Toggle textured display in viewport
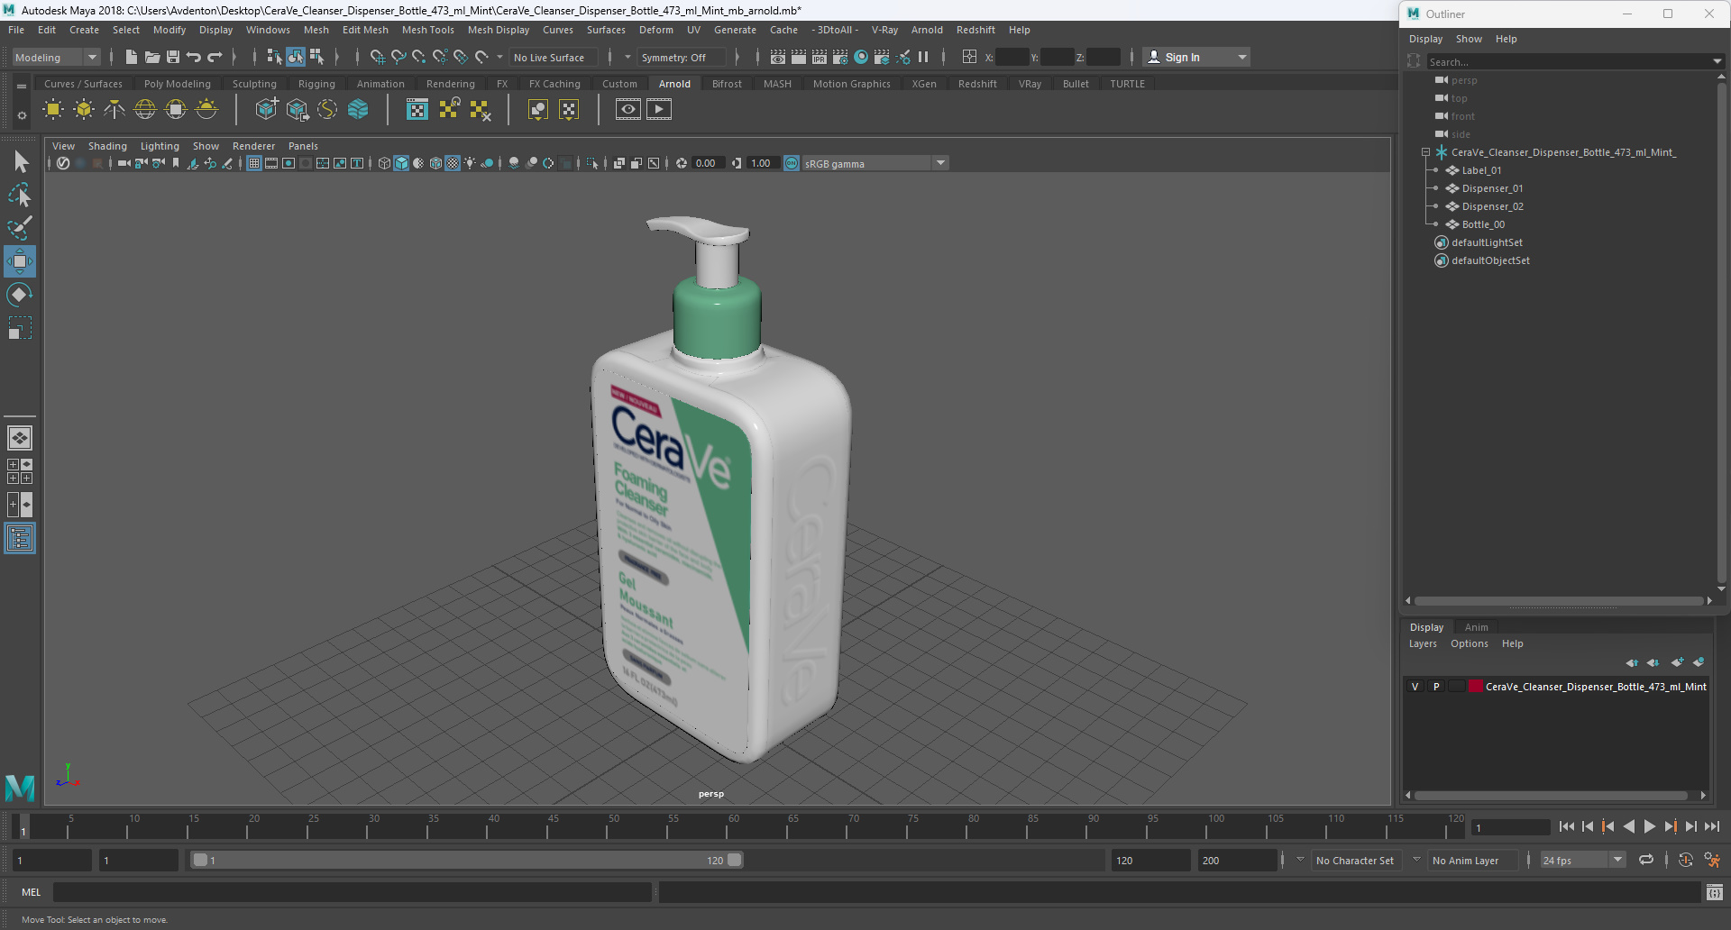 pos(453,163)
